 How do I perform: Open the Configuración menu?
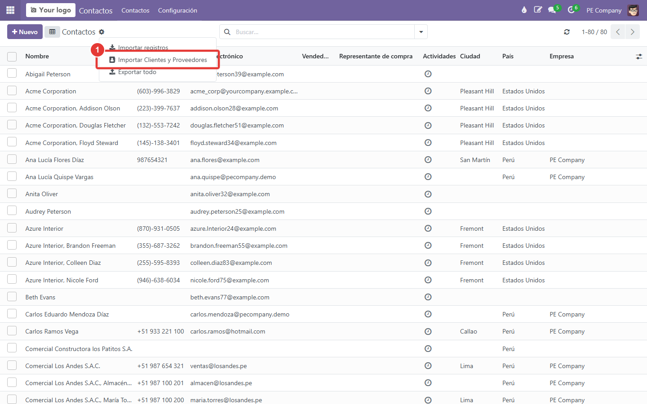click(177, 10)
